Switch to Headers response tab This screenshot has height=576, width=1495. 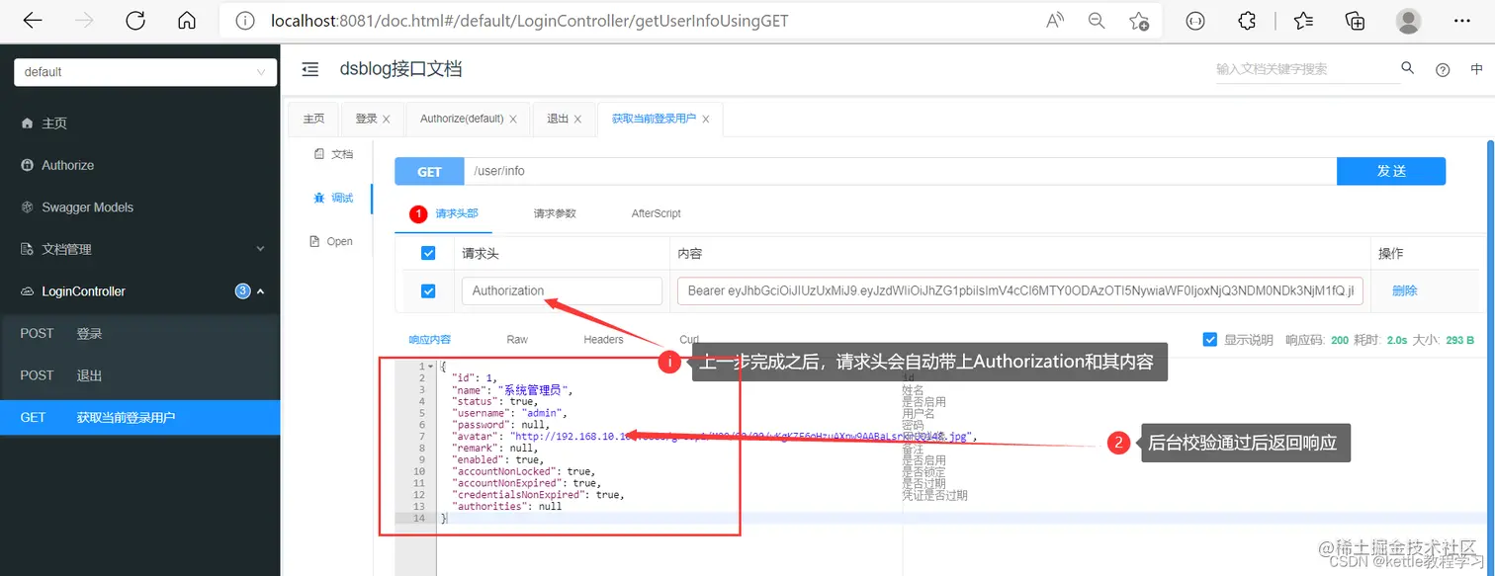tap(603, 339)
